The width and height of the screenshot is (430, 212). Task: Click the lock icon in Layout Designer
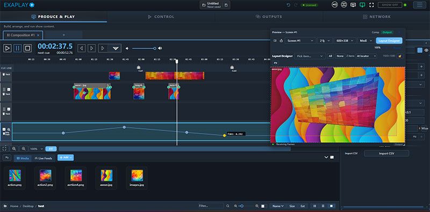click(400, 56)
